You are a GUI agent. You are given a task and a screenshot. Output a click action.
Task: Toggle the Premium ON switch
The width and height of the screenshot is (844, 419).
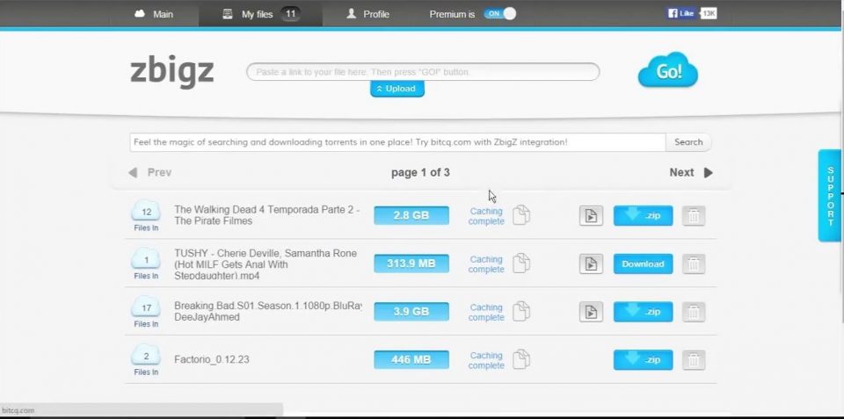click(x=499, y=14)
